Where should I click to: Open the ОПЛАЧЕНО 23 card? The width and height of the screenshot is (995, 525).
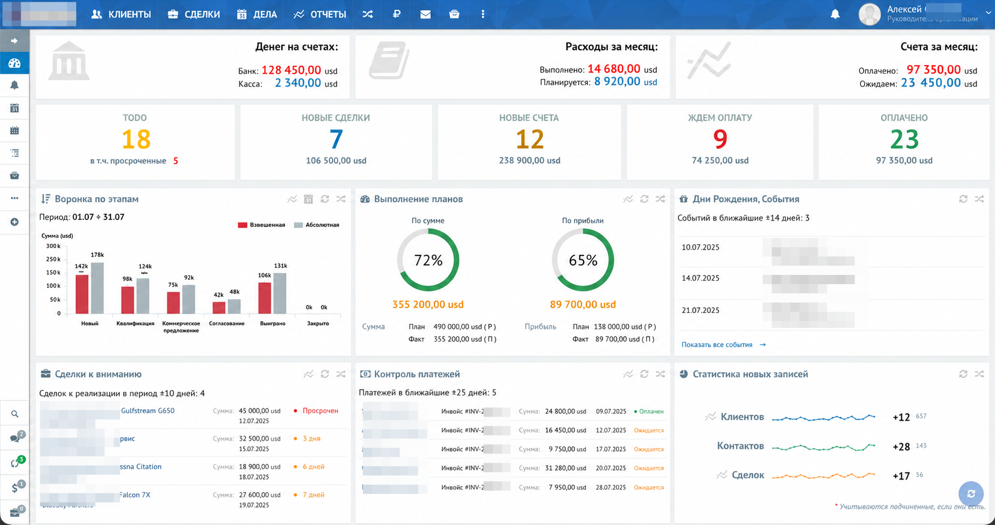point(904,142)
